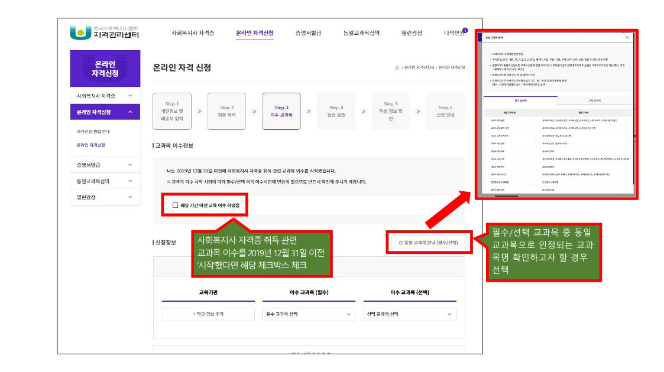Click the purple 온라인 자격신청 sidebar banner
The width and height of the screenshot is (664, 372).
point(105,68)
